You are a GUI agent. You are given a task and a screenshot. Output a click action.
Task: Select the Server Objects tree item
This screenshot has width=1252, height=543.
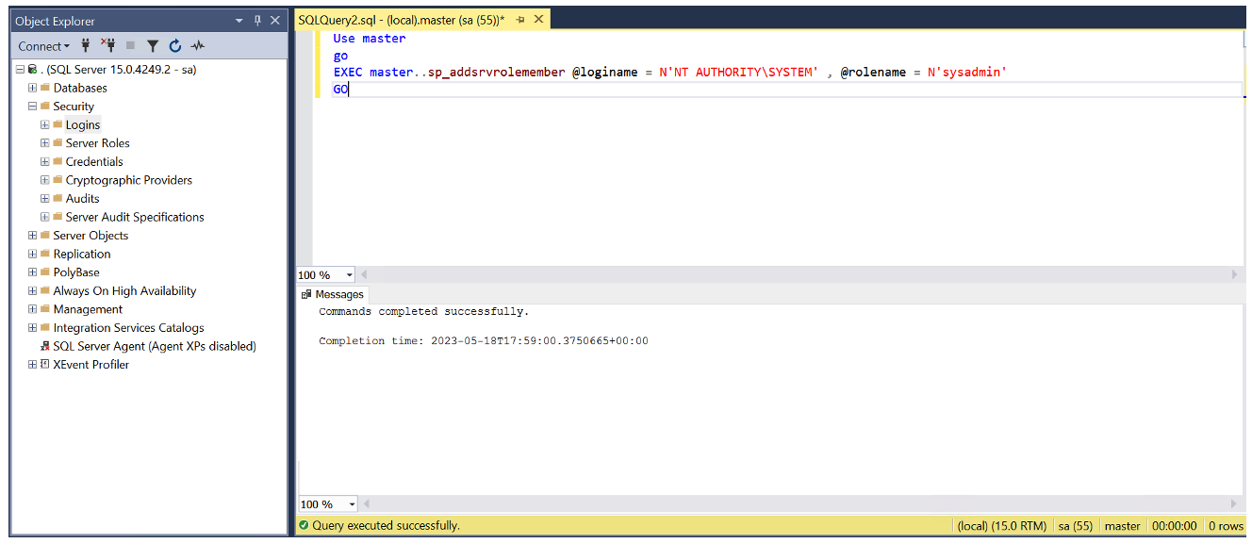[91, 236]
